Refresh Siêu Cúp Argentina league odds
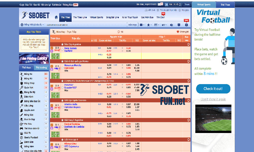254x152 pixels. (188, 44)
